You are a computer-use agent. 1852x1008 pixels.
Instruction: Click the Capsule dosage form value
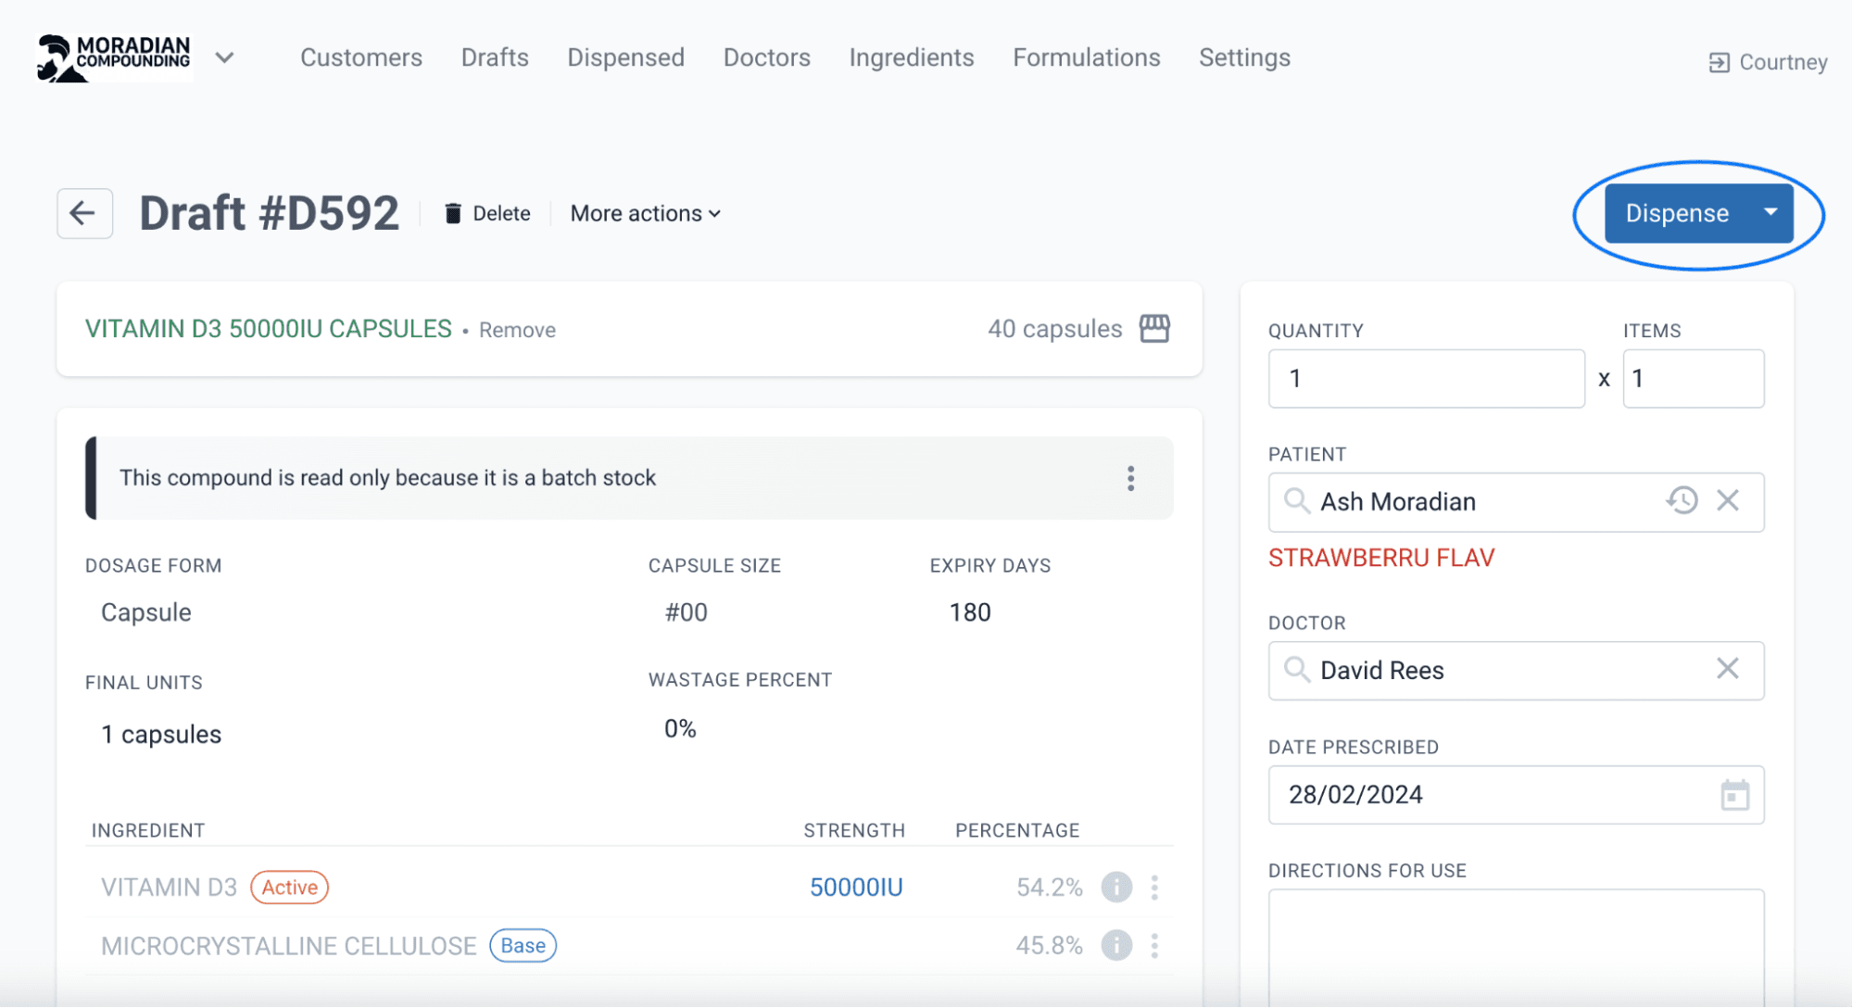(x=146, y=612)
